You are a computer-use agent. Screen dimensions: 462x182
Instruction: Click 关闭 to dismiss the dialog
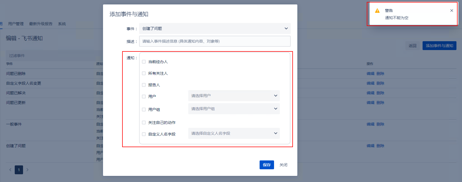(283, 165)
